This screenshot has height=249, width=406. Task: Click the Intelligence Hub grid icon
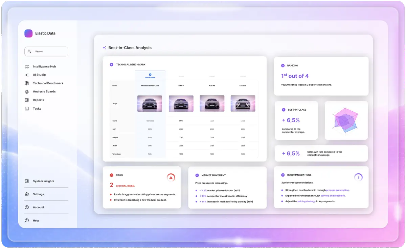click(x=27, y=66)
